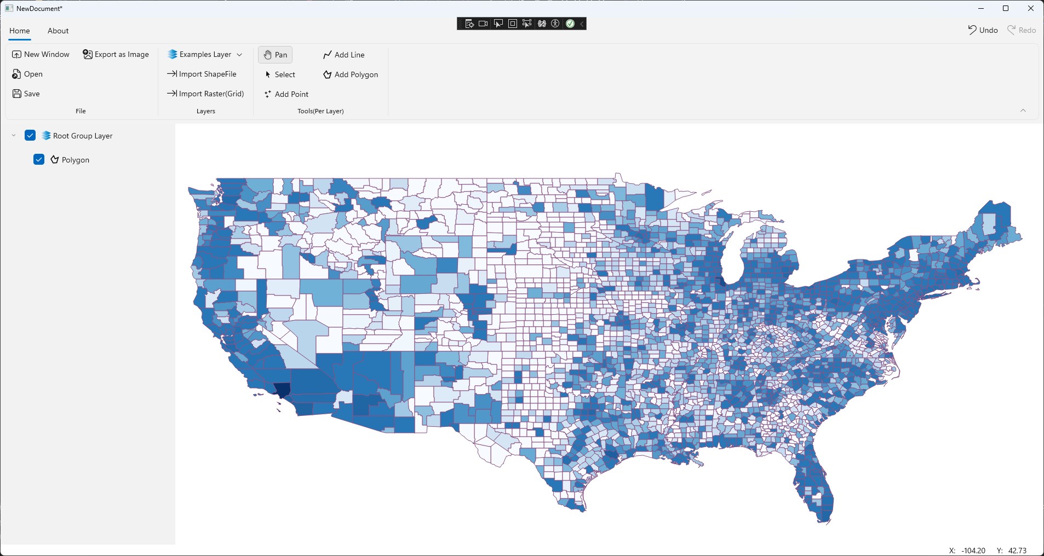Collapse the ribbon with chevron arrow

click(1023, 111)
